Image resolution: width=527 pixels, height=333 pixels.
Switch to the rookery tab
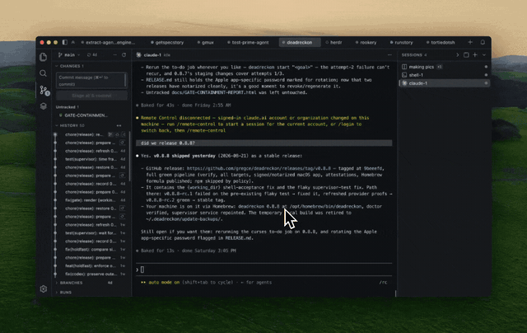coord(366,42)
